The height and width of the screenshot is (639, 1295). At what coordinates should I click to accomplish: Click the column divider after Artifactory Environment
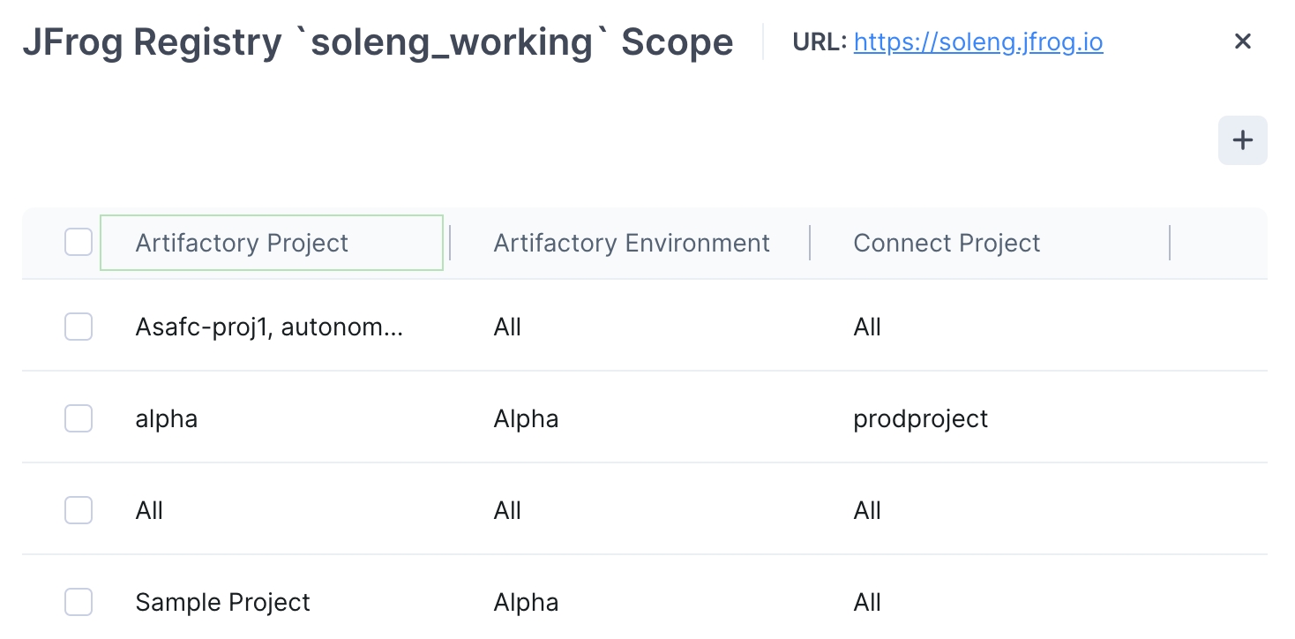coord(810,243)
